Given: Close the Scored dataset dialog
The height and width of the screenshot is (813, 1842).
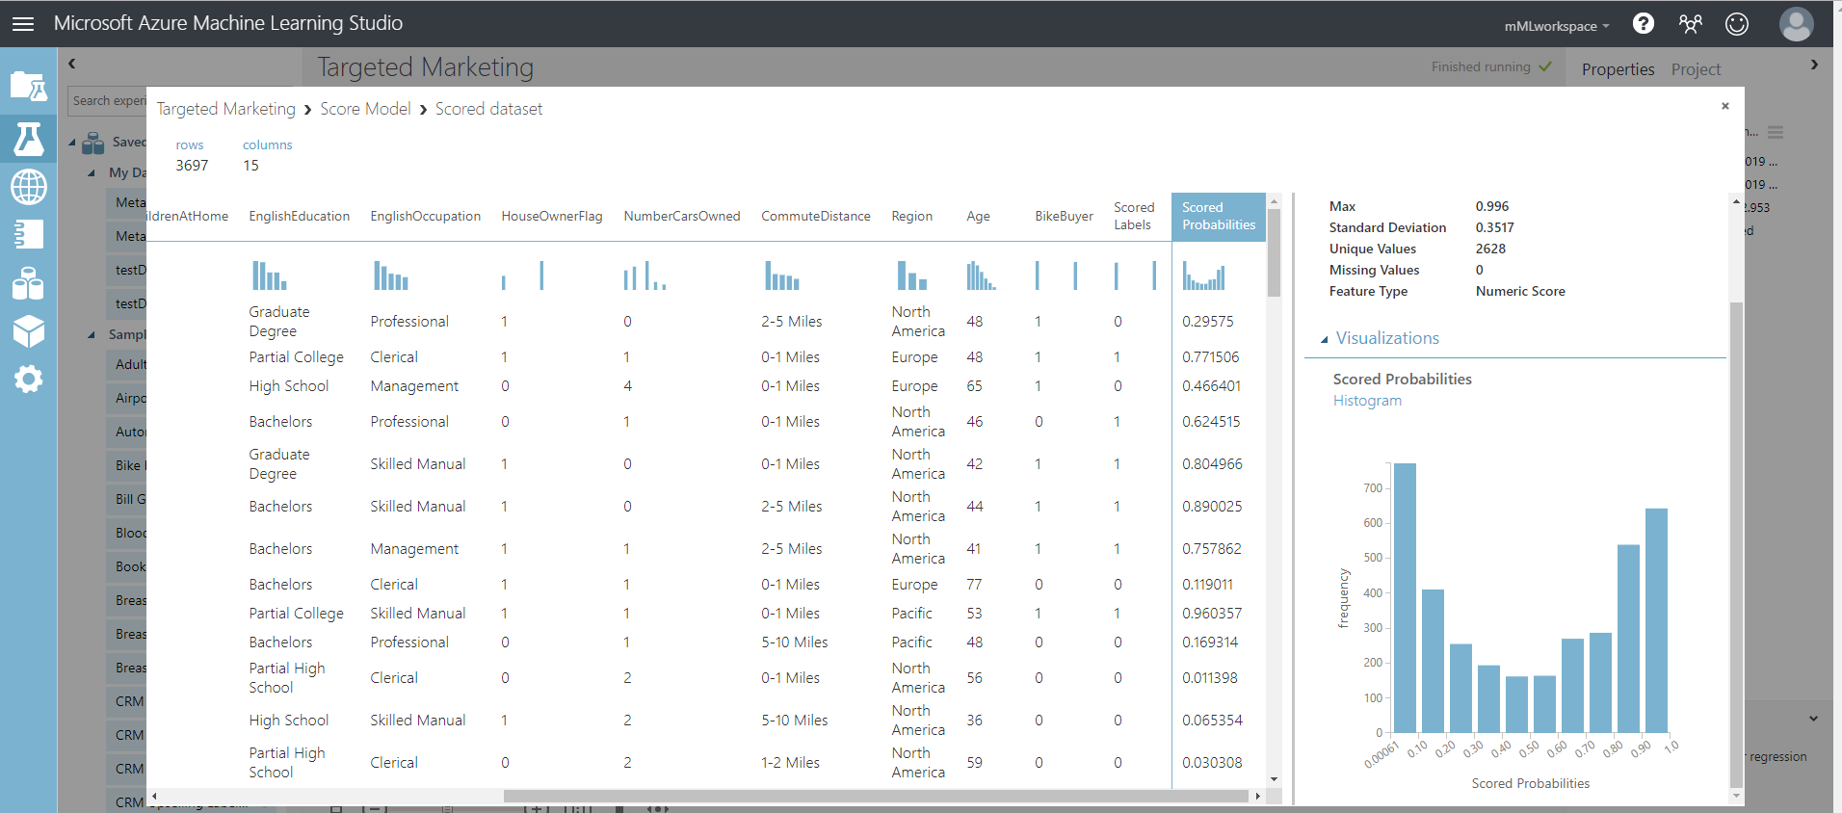Looking at the screenshot, I should (x=1724, y=106).
